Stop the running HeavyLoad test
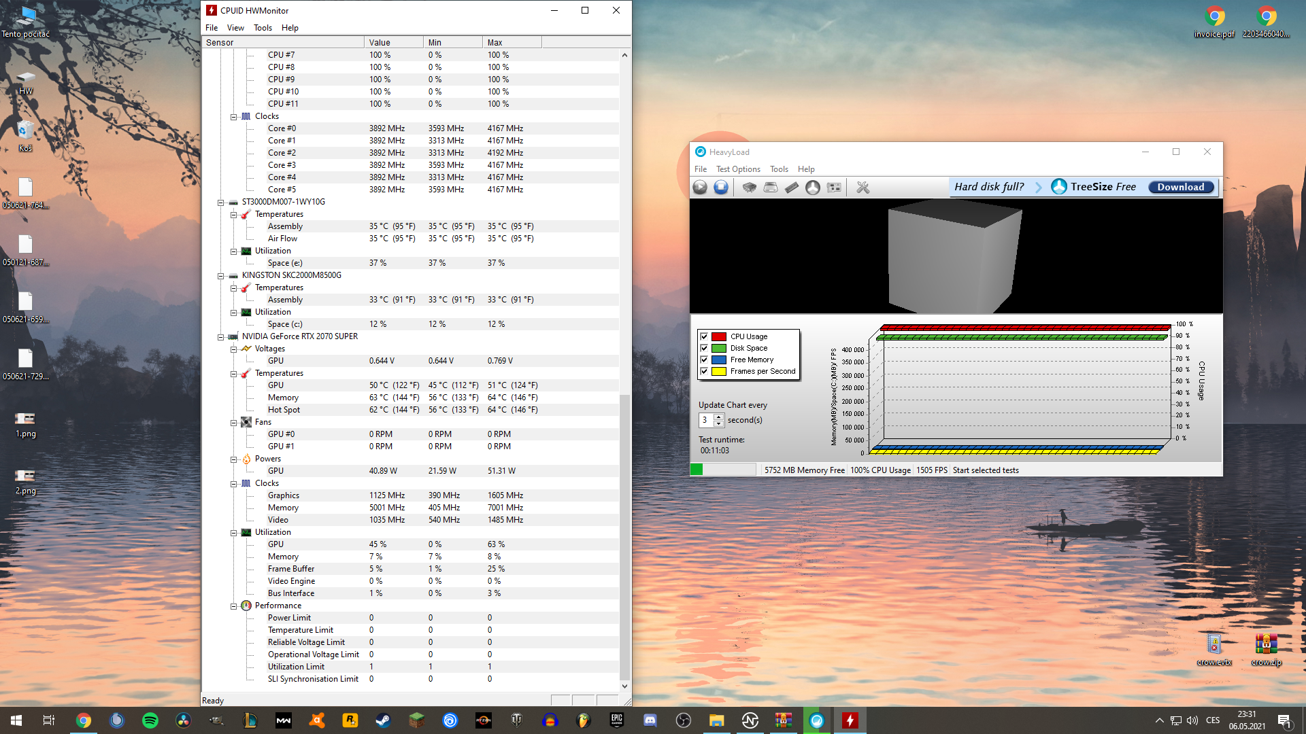Viewport: 1306px width, 734px height. (x=721, y=188)
